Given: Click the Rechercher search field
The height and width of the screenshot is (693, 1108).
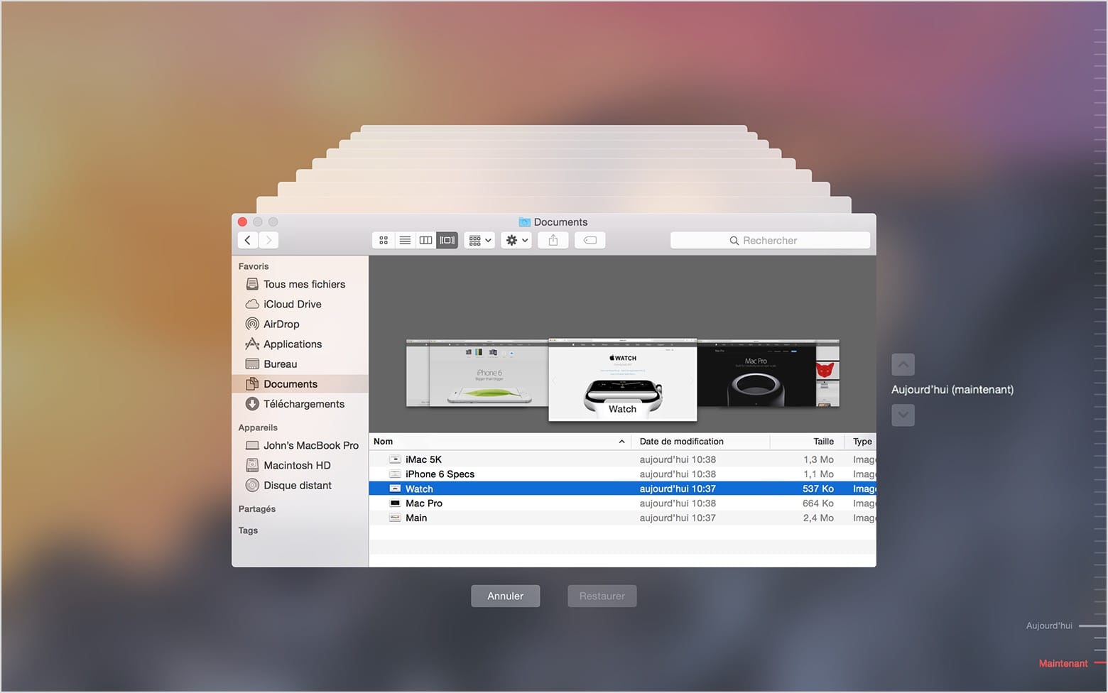Looking at the screenshot, I should coord(770,240).
